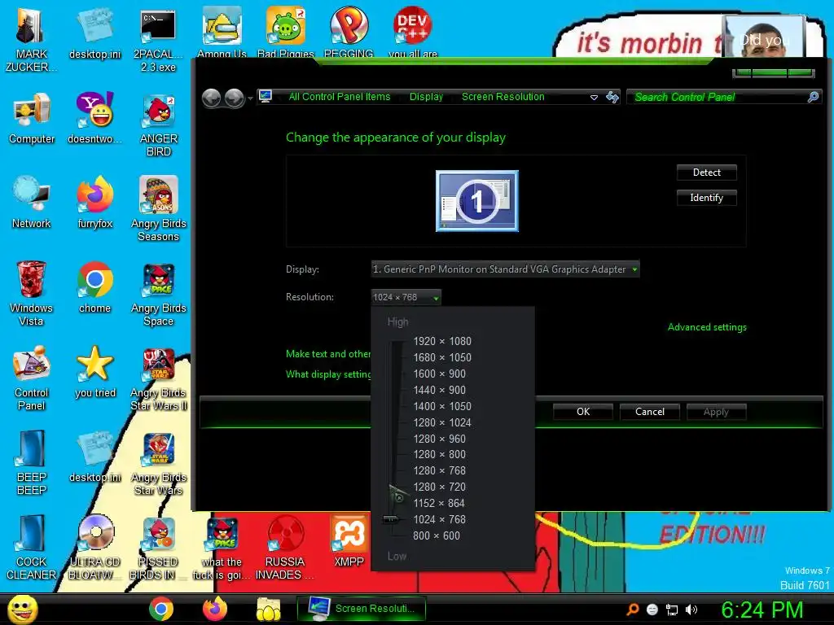Click the back navigation arrow
Screen dimensions: 834x625
212,98
